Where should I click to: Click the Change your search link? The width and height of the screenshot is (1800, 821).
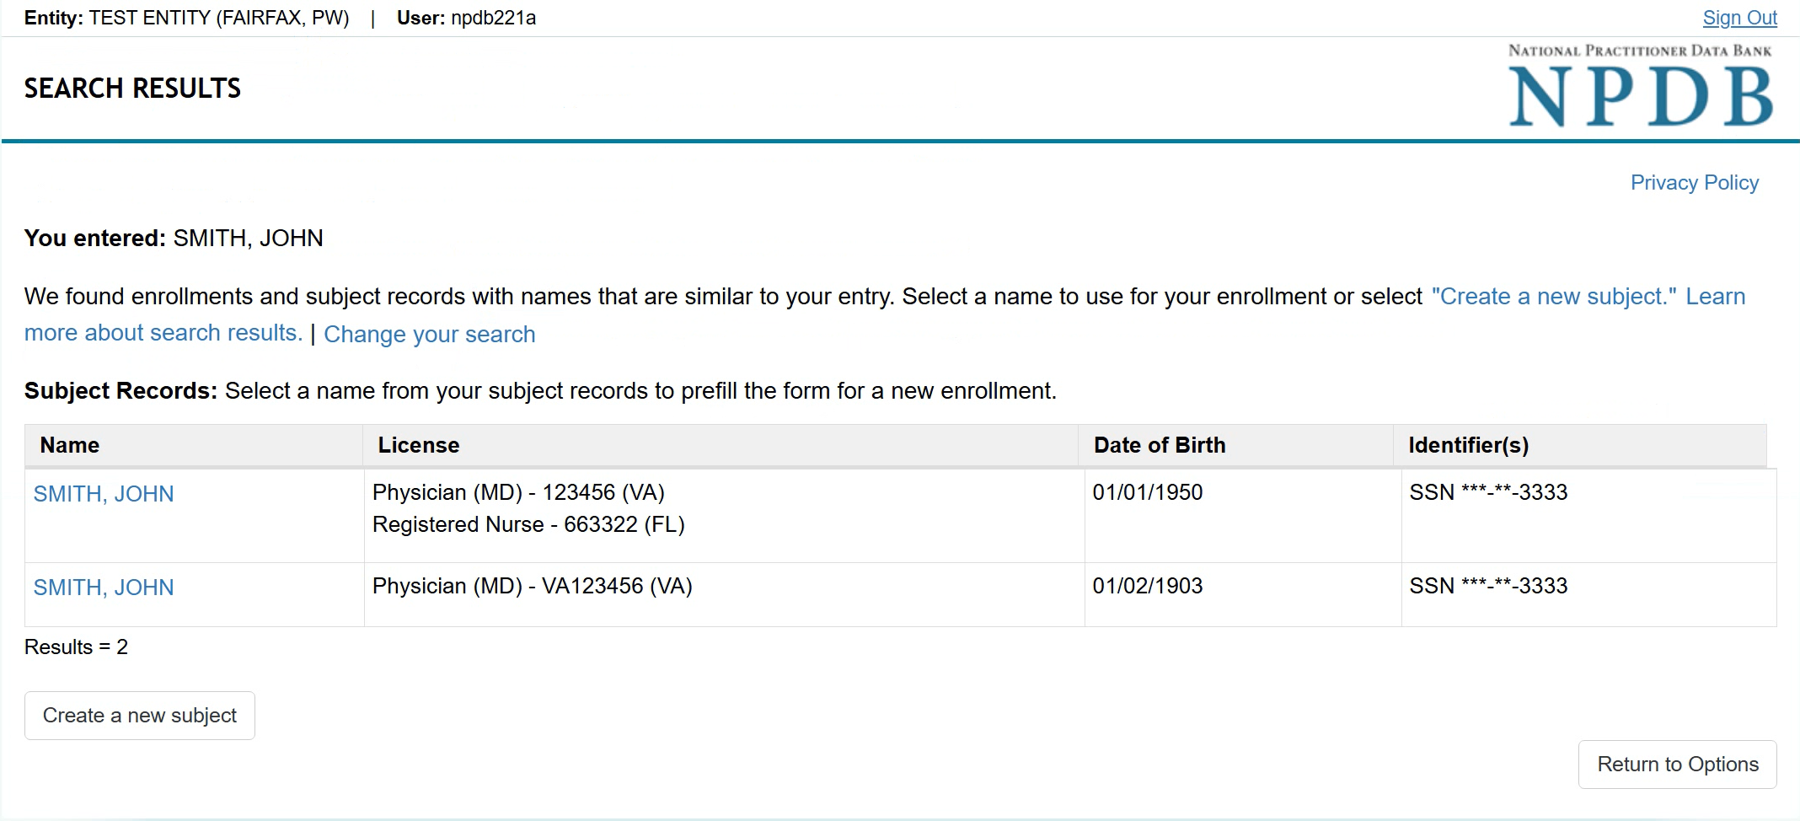pos(429,335)
